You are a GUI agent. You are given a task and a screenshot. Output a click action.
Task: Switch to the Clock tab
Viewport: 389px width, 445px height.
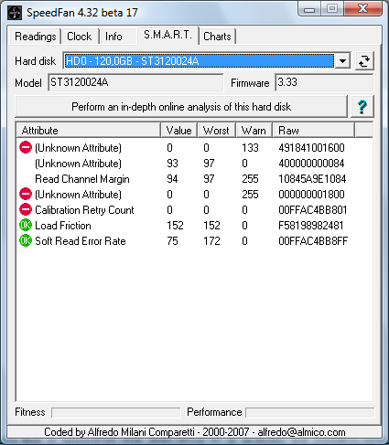(x=79, y=37)
